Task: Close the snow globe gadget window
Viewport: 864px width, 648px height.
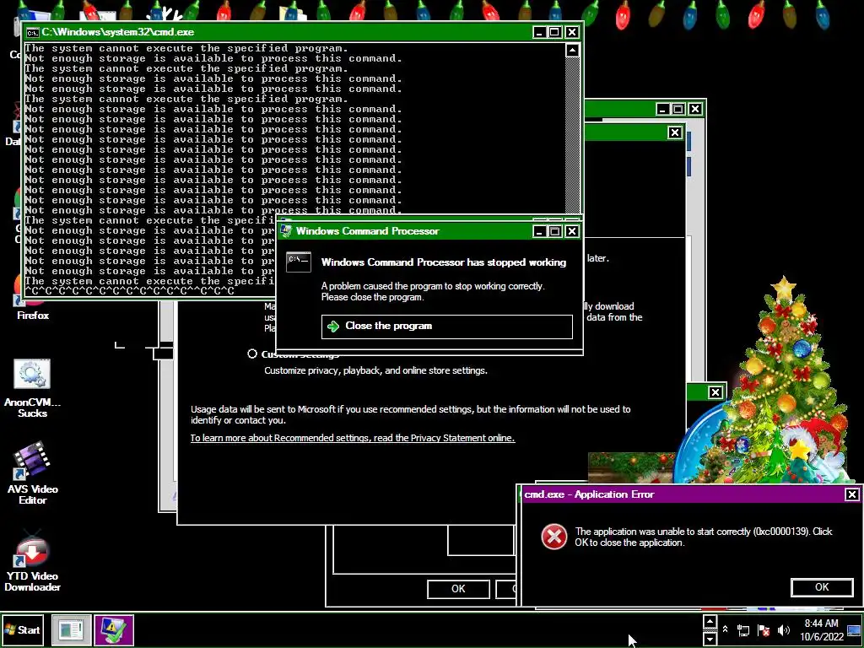Action: 715,392
